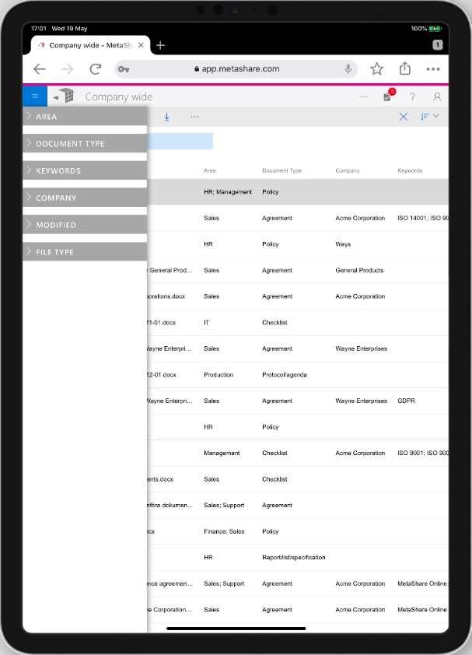472x655 pixels.
Task: Close the Company wide browser tab
Action: [x=142, y=45]
